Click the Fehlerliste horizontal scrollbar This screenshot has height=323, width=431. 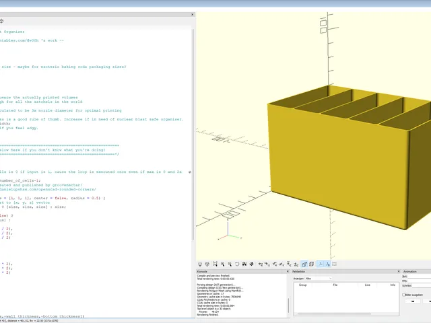pyautogui.click(x=334, y=314)
